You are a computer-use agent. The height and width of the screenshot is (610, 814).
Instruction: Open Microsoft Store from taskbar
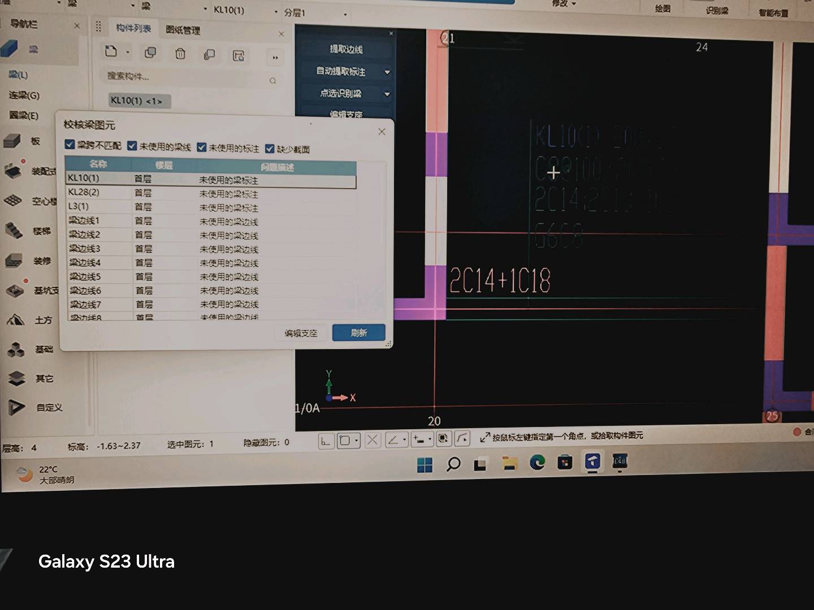tap(565, 463)
